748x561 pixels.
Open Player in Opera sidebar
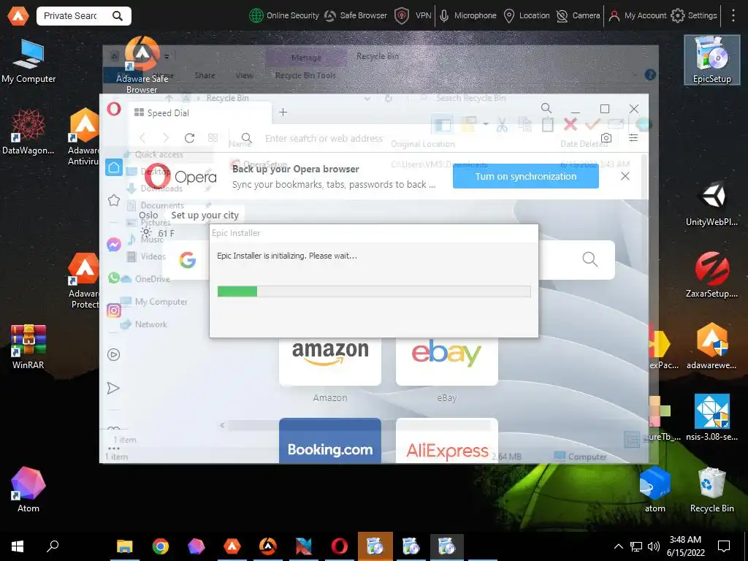click(x=113, y=354)
